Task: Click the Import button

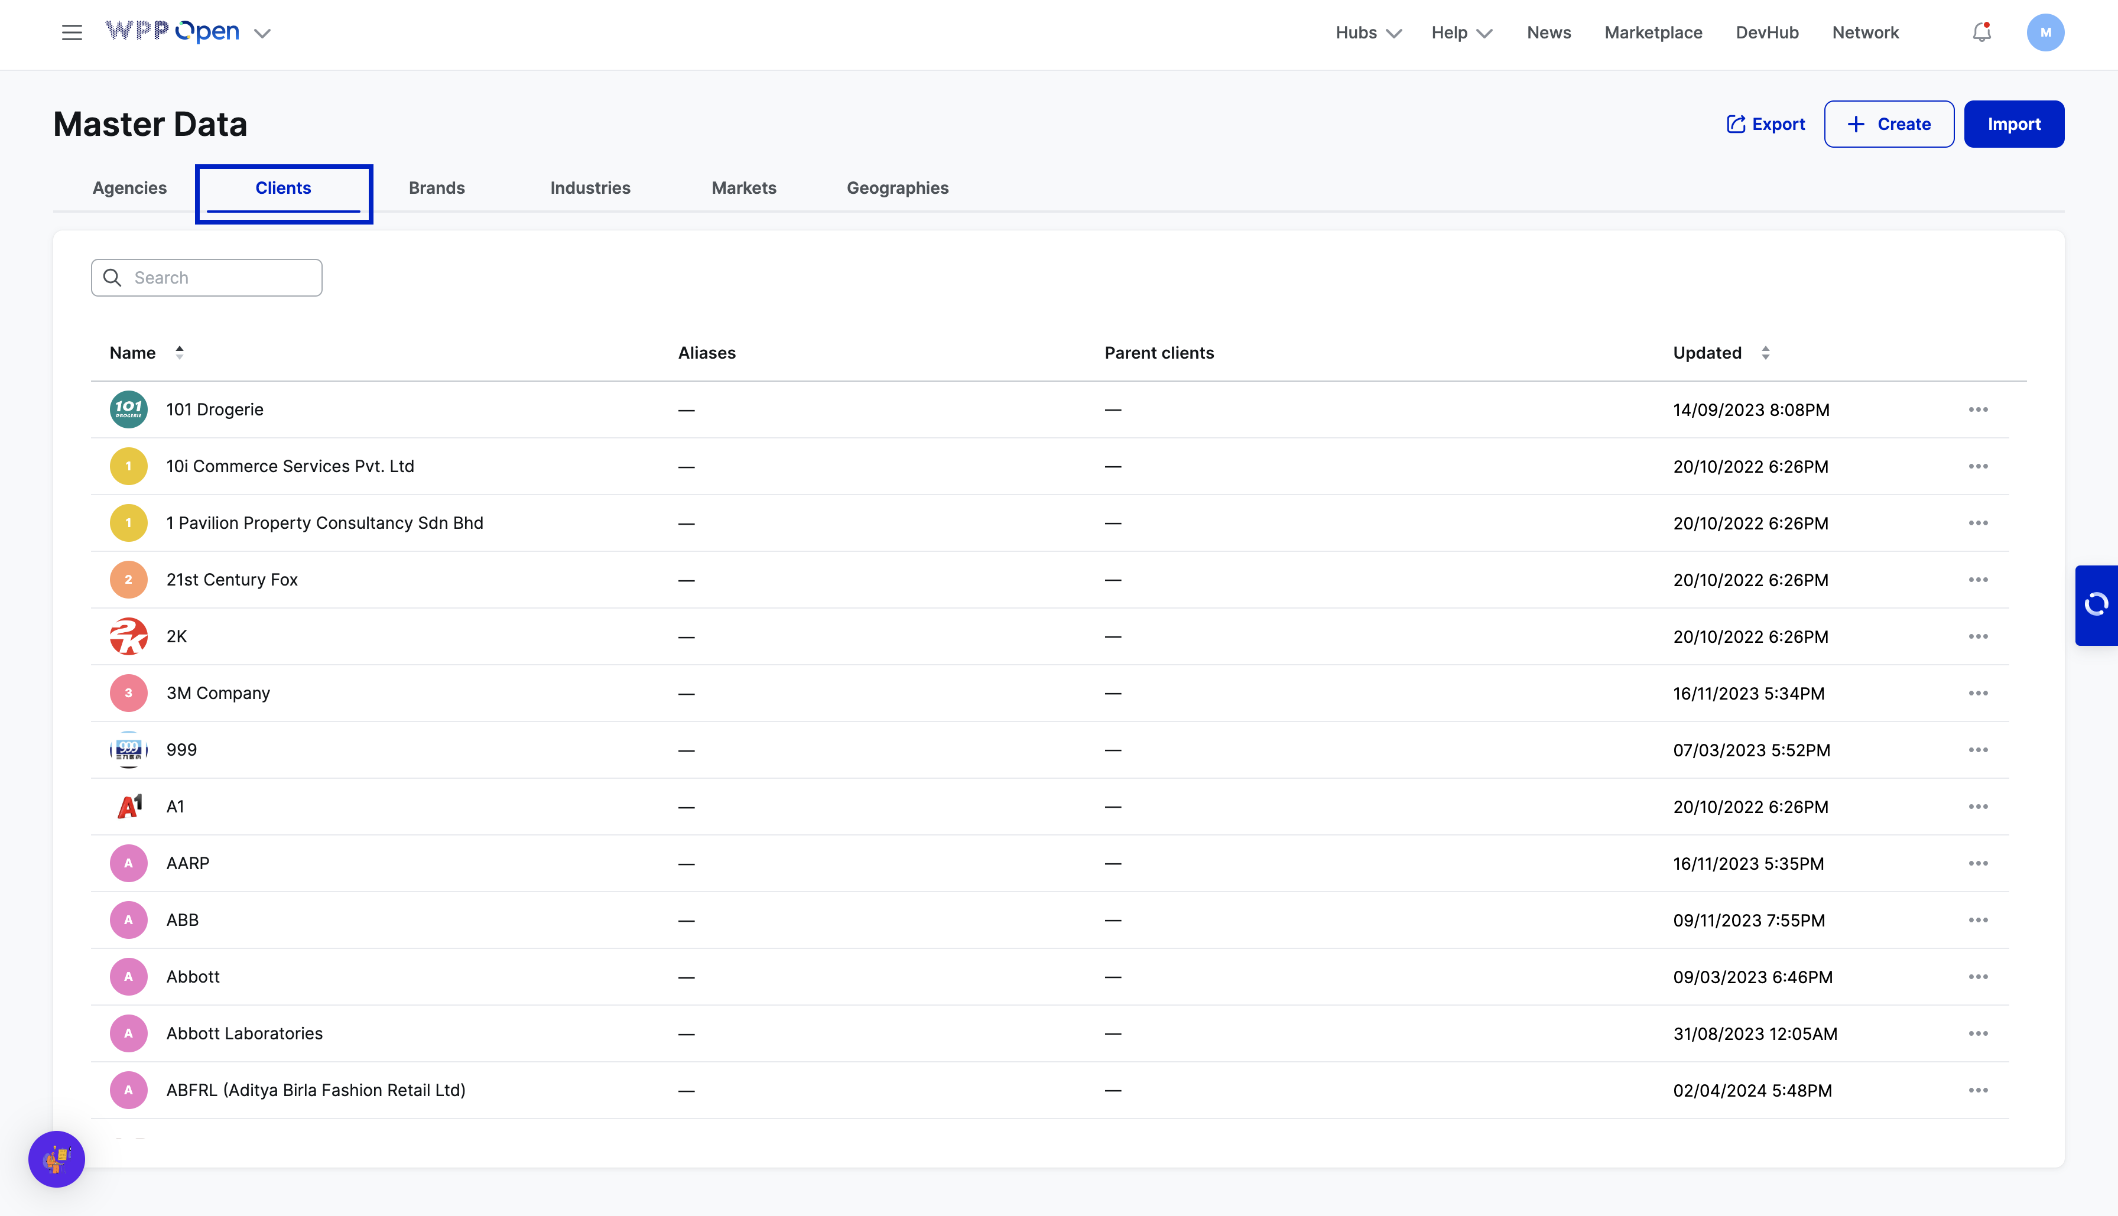Action: (x=2013, y=125)
